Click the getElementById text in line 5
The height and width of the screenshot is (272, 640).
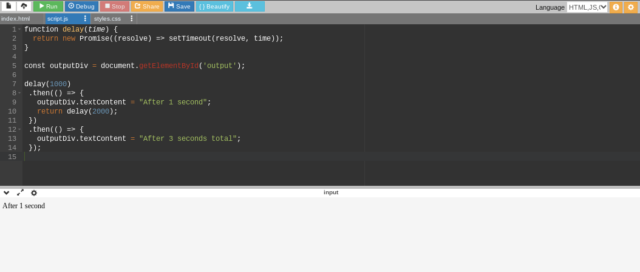tap(169, 66)
